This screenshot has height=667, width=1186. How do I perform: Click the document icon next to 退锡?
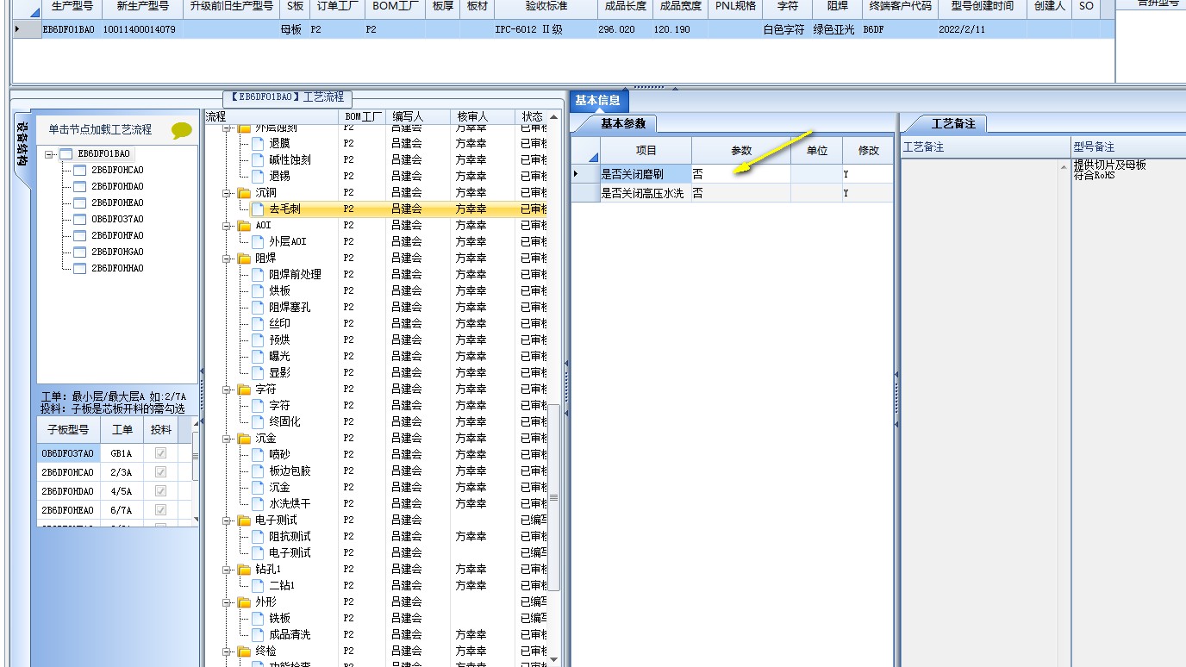(257, 176)
